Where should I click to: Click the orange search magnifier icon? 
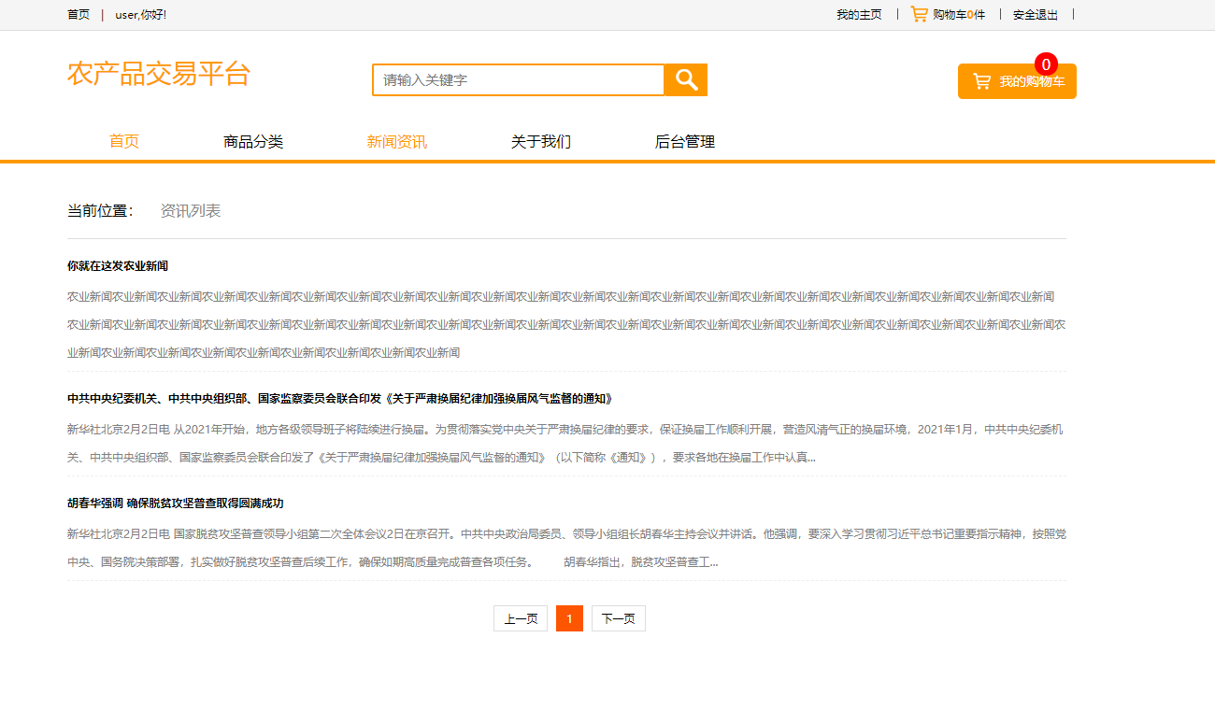pos(685,79)
